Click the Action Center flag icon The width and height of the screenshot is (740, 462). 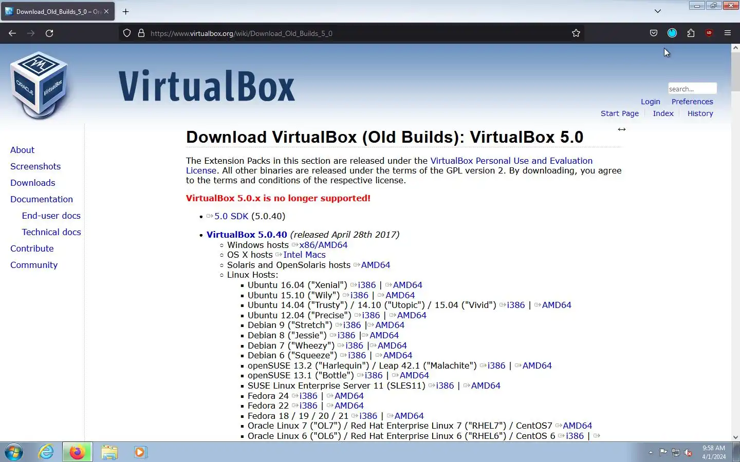pyautogui.click(x=663, y=452)
